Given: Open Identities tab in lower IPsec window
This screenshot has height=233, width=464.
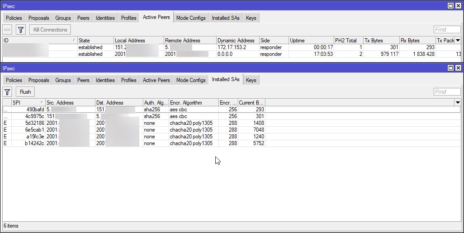Looking at the screenshot, I should [105, 80].
